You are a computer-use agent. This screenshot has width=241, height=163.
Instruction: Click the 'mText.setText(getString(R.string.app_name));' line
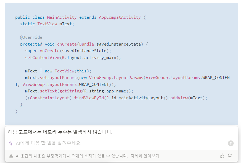coord(79,91)
